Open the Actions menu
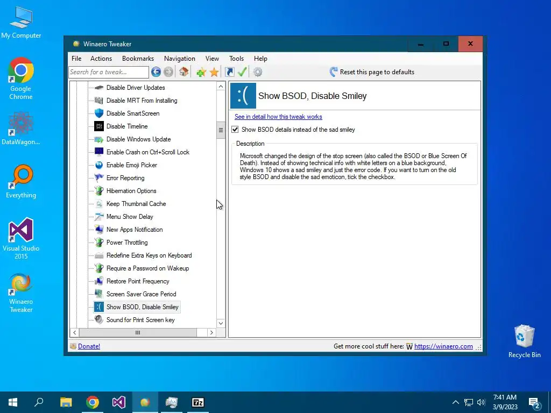551x413 pixels. tap(101, 59)
